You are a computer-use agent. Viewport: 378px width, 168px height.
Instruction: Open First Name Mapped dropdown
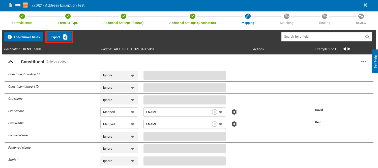tap(119, 112)
